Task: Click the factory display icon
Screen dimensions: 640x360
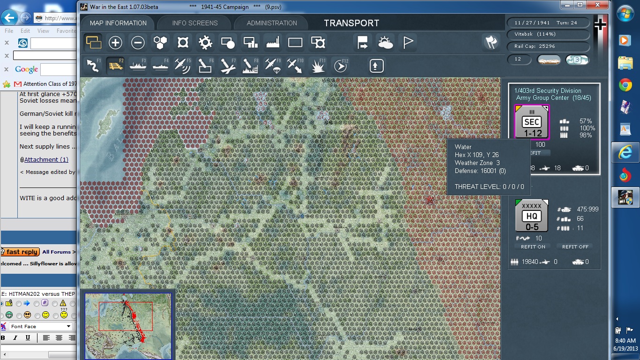Action: point(273,43)
